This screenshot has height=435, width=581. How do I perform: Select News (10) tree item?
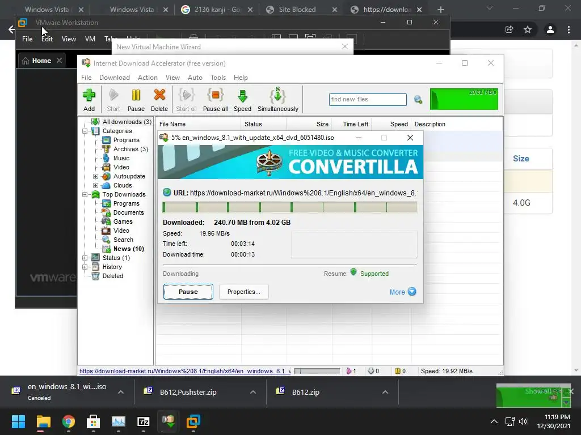coord(129,249)
